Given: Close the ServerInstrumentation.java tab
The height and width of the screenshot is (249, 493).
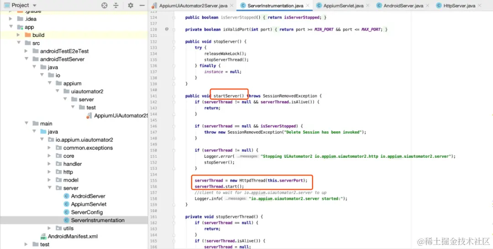Looking at the screenshot, I should (308, 5).
